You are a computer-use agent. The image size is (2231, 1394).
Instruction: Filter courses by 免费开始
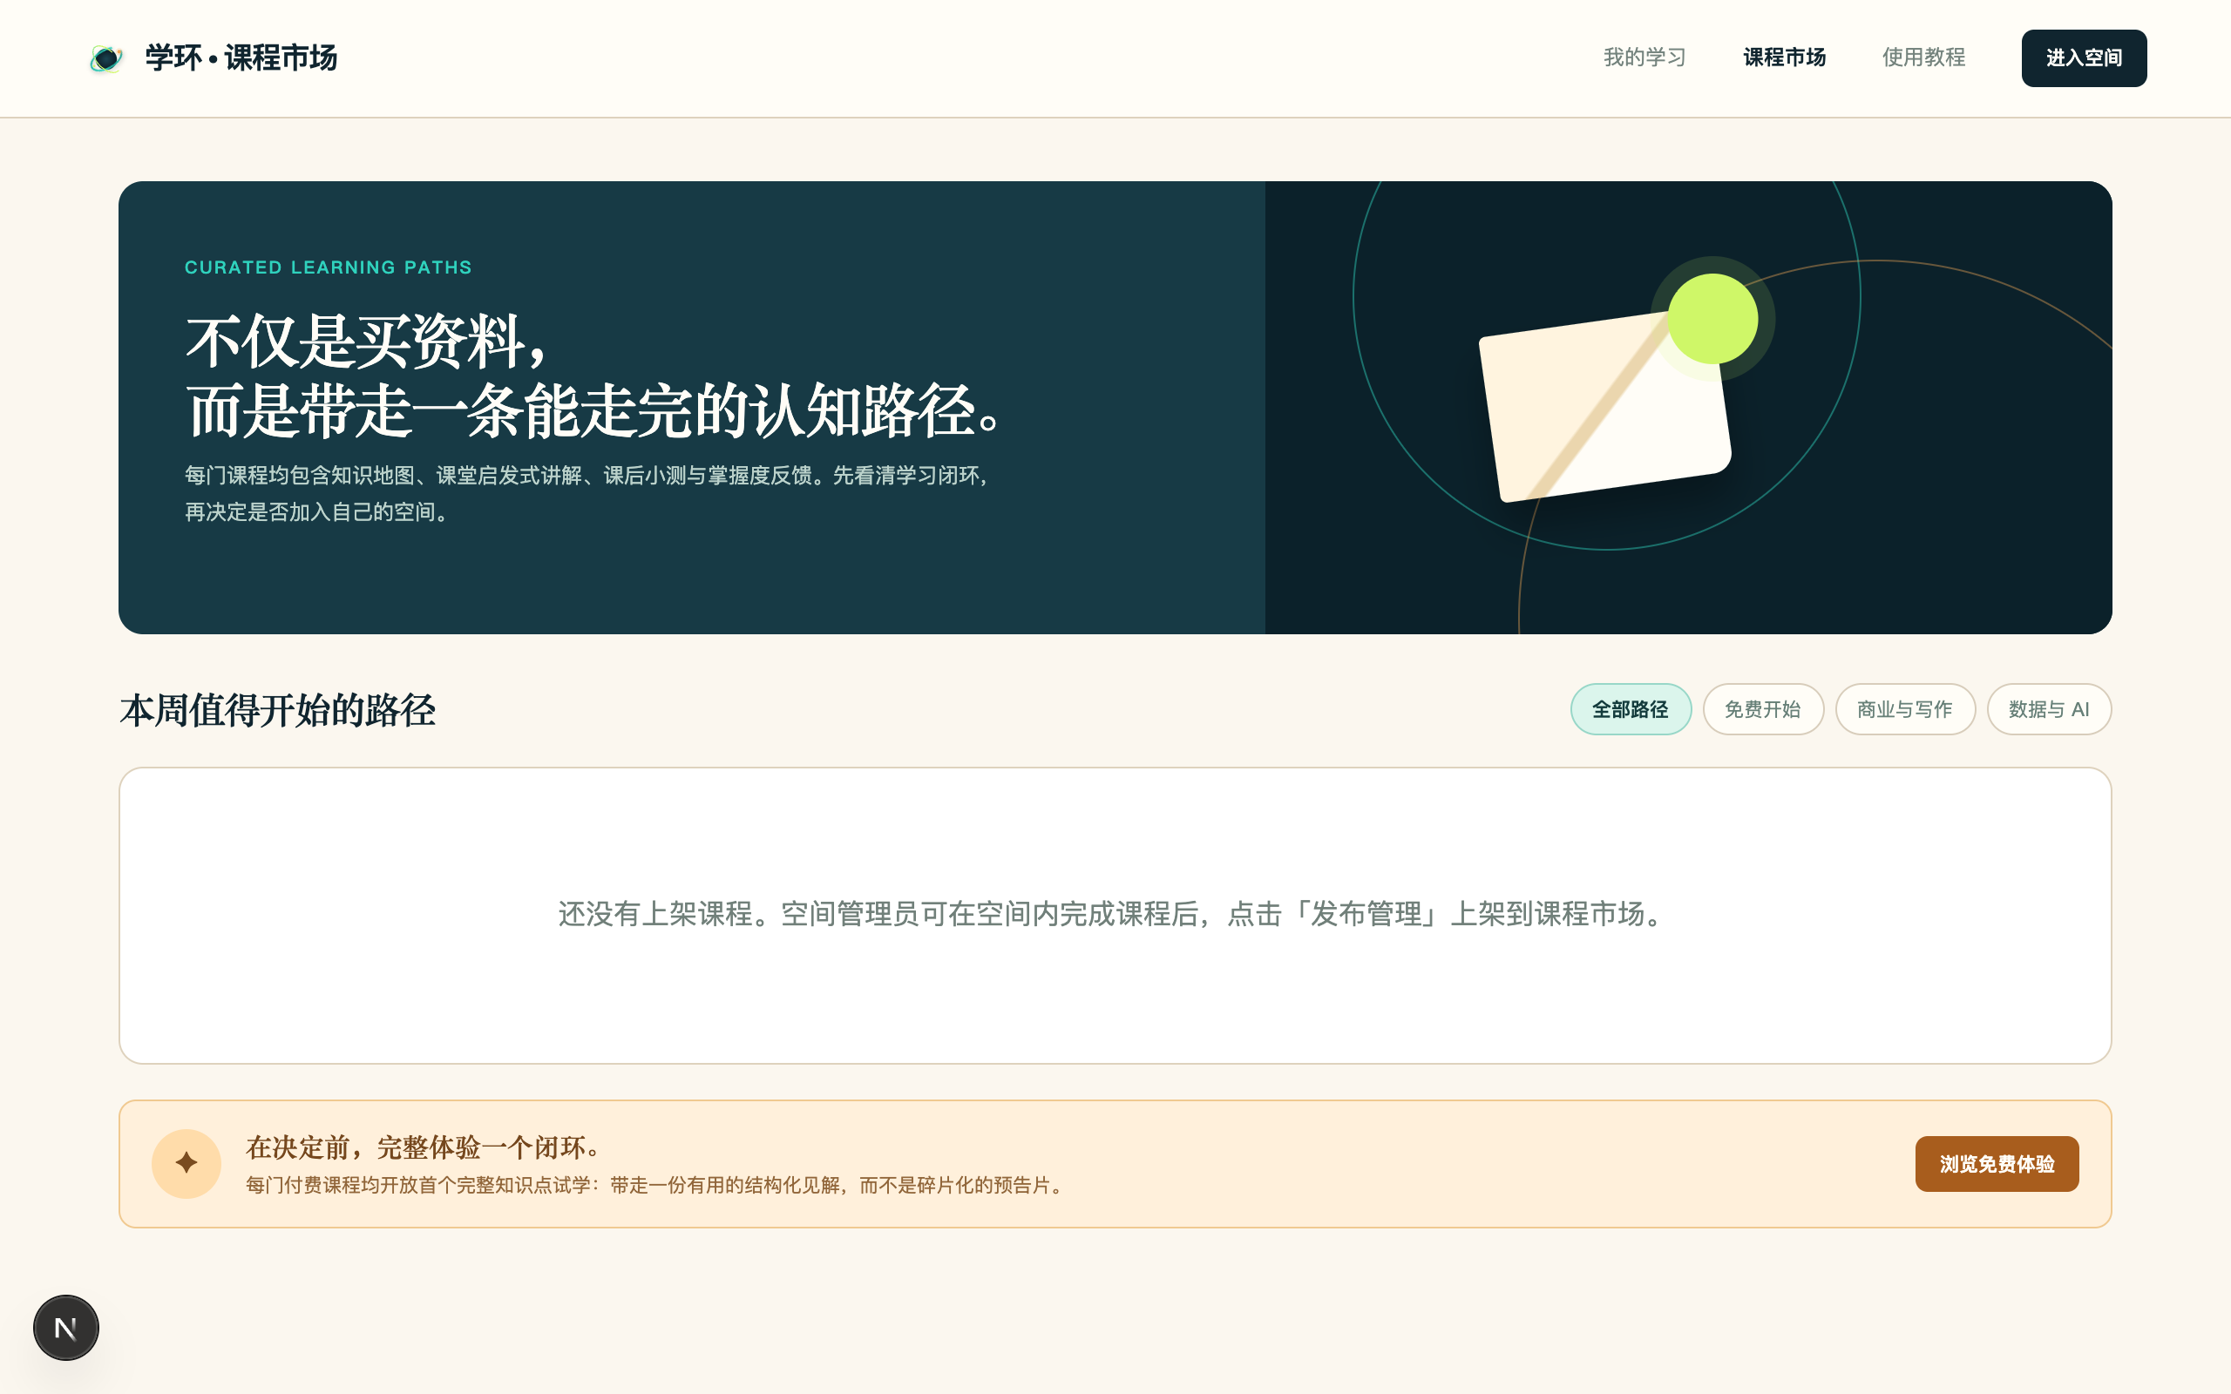pyautogui.click(x=1763, y=709)
